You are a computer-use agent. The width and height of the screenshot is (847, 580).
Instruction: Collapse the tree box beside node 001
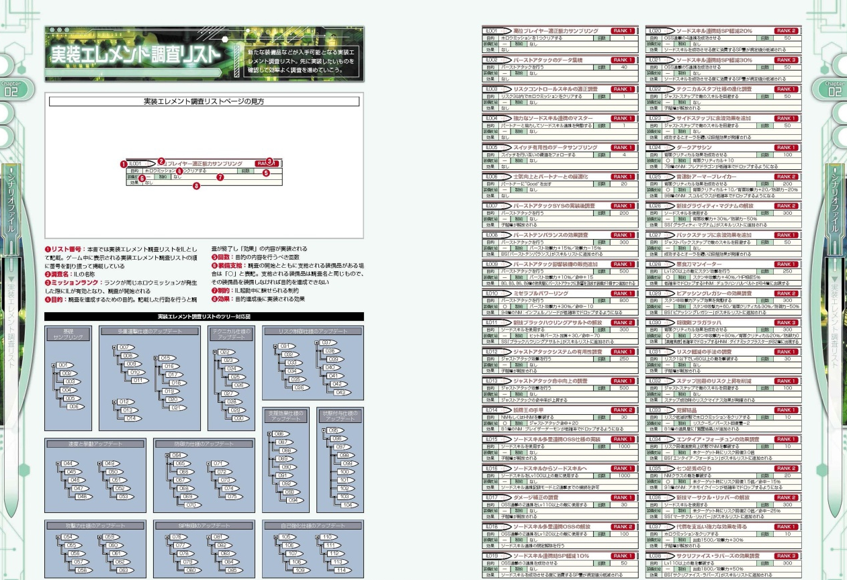[x=54, y=365]
